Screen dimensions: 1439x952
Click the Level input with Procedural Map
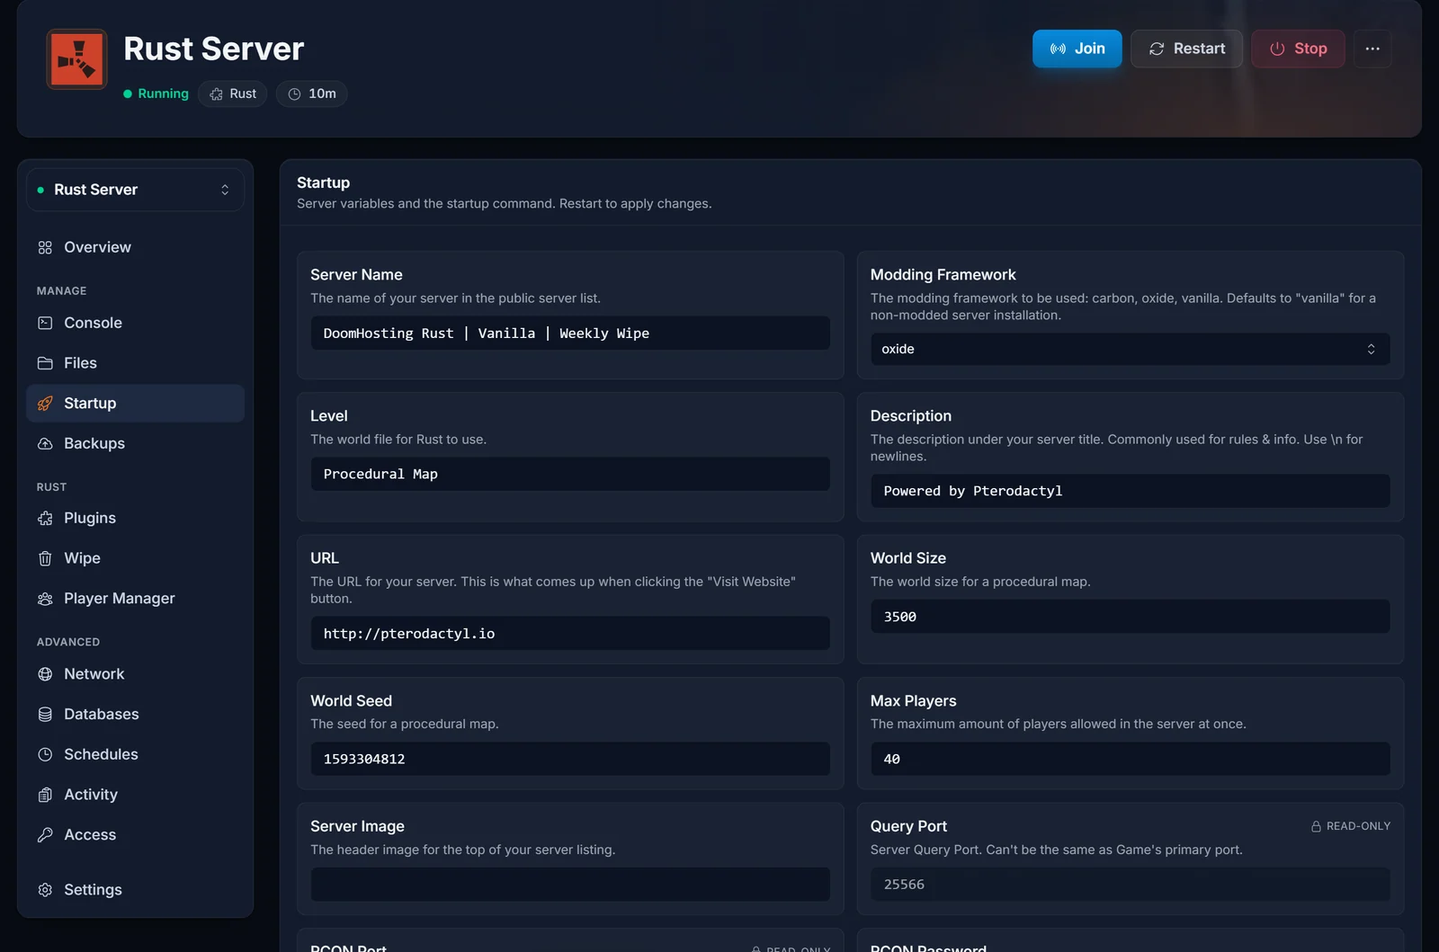click(570, 475)
